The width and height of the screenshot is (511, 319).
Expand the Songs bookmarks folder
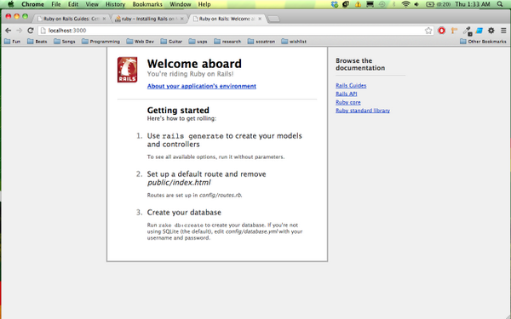(65, 42)
